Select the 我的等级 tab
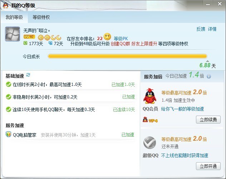Viewport: 226px width, 179px height. point(14,17)
